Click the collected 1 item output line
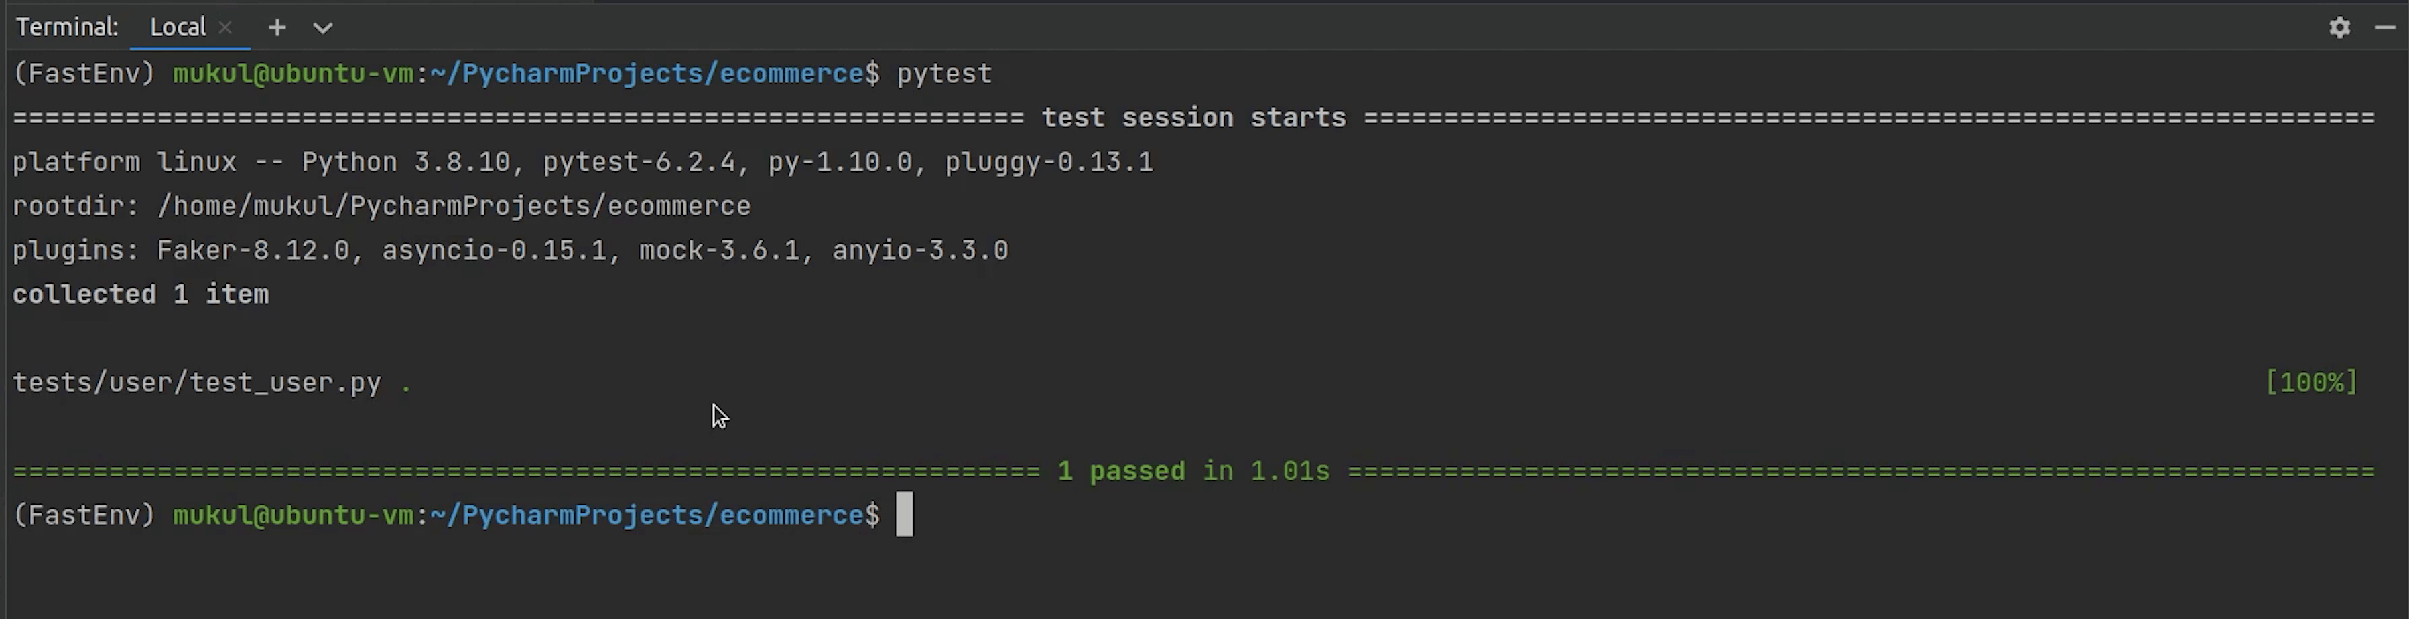2409x619 pixels. (x=140, y=294)
